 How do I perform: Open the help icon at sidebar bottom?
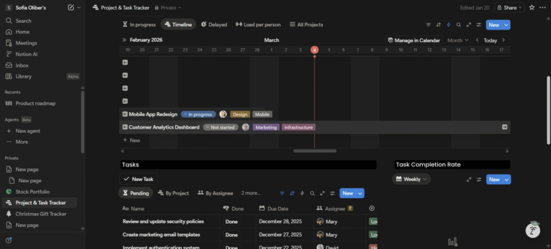coord(9,240)
